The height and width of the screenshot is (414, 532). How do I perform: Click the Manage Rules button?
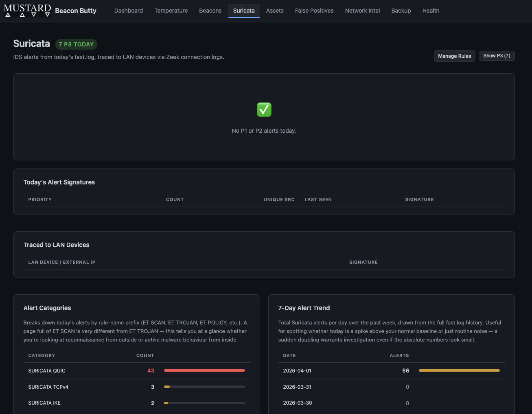(x=454, y=56)
